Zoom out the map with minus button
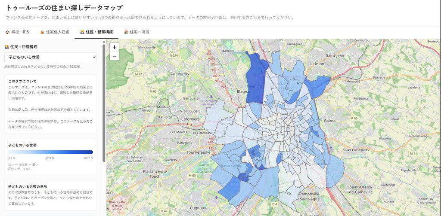 115,56
